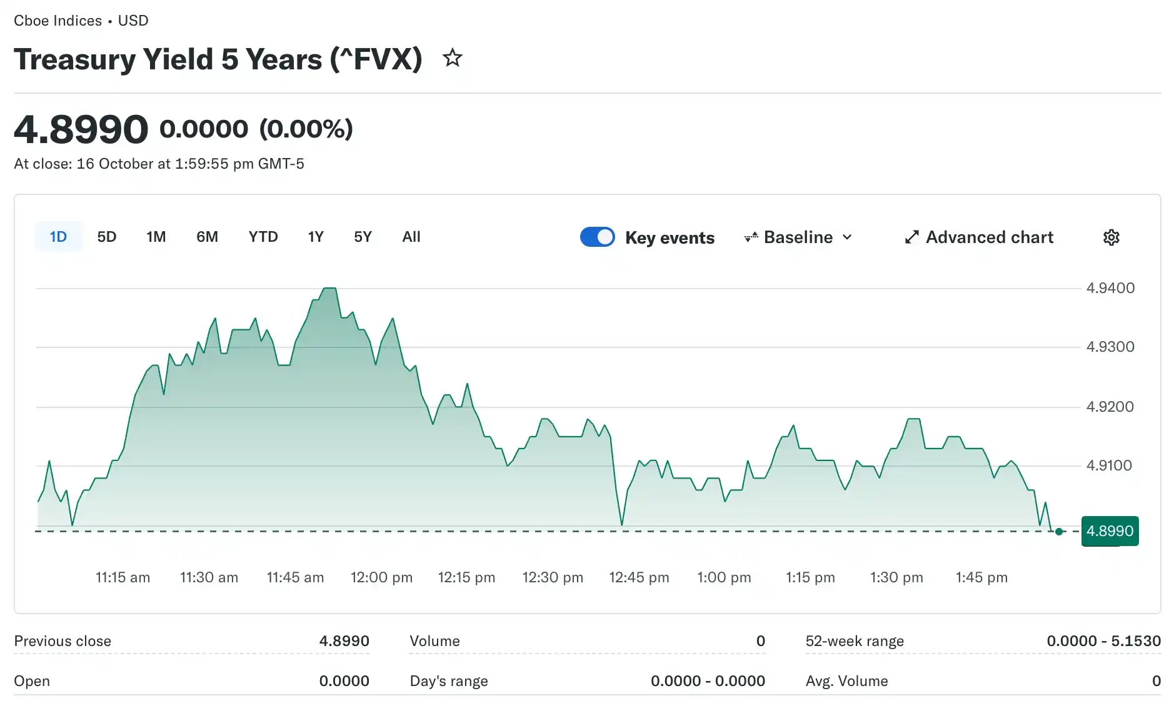Click the 52-week range label
Image resolution: width=1174 pixels, height=701 pixels.
click(x=855, y=641)
